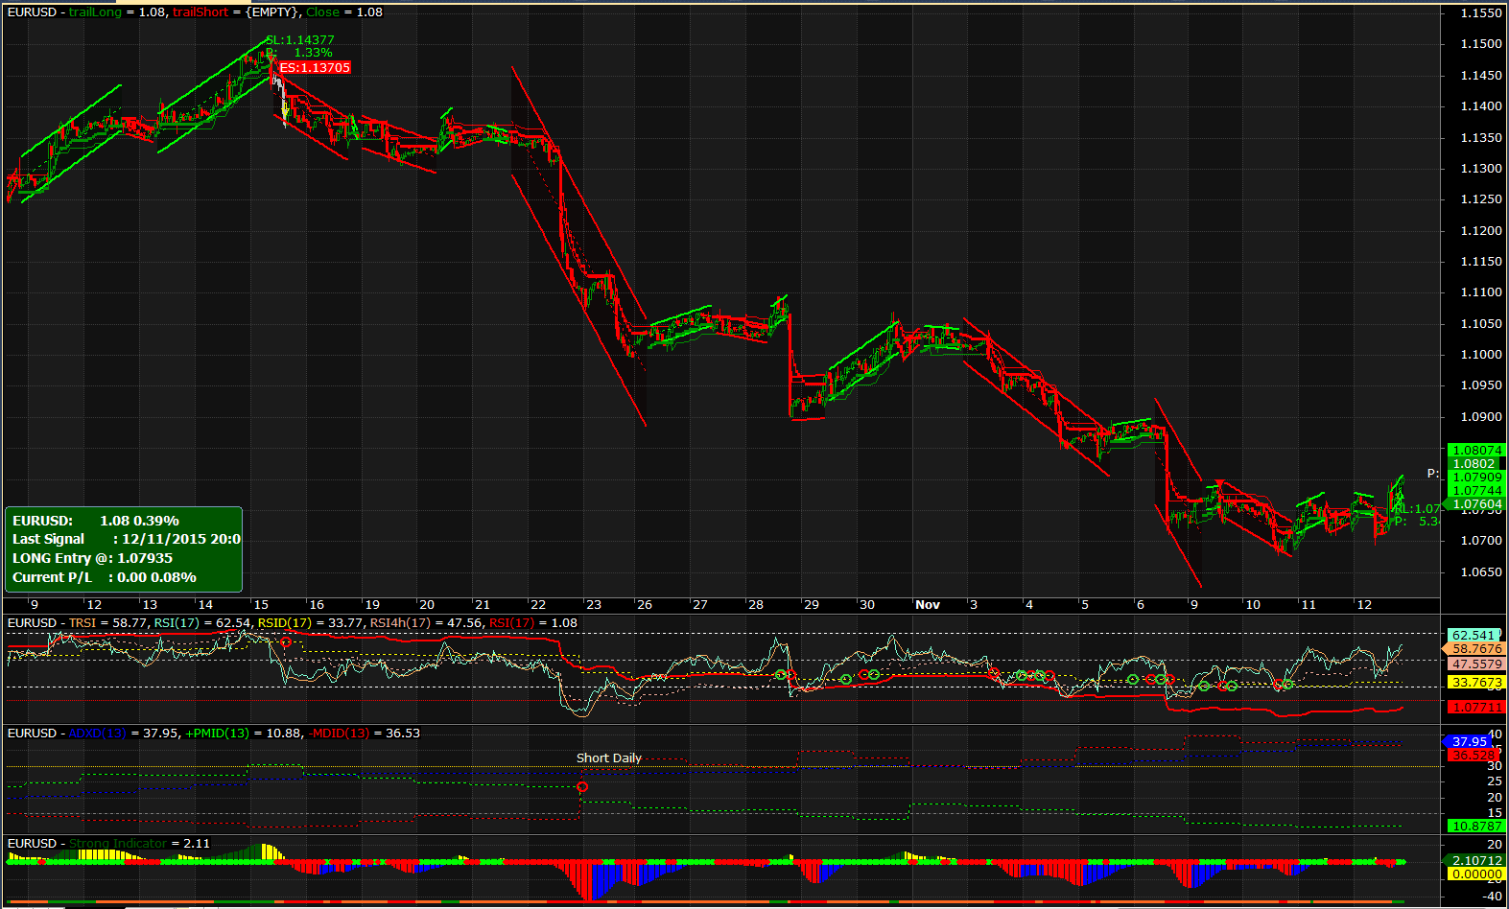Viewport: 1509px width, 909px height.
Task: Click the cyan 62.541 RSI value tag
Action: pyautogui.click(x=1474, y=636)
